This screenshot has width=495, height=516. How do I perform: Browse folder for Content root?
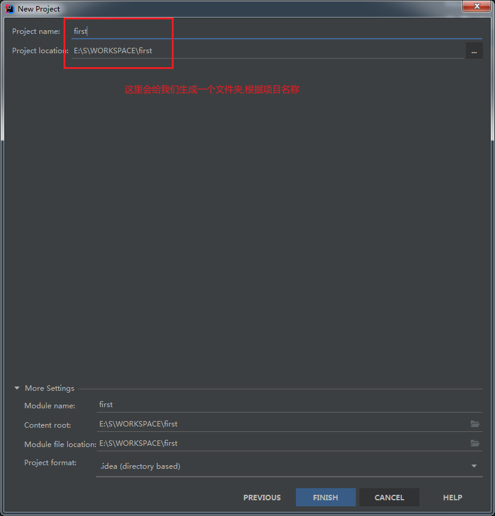pos(475,424)
